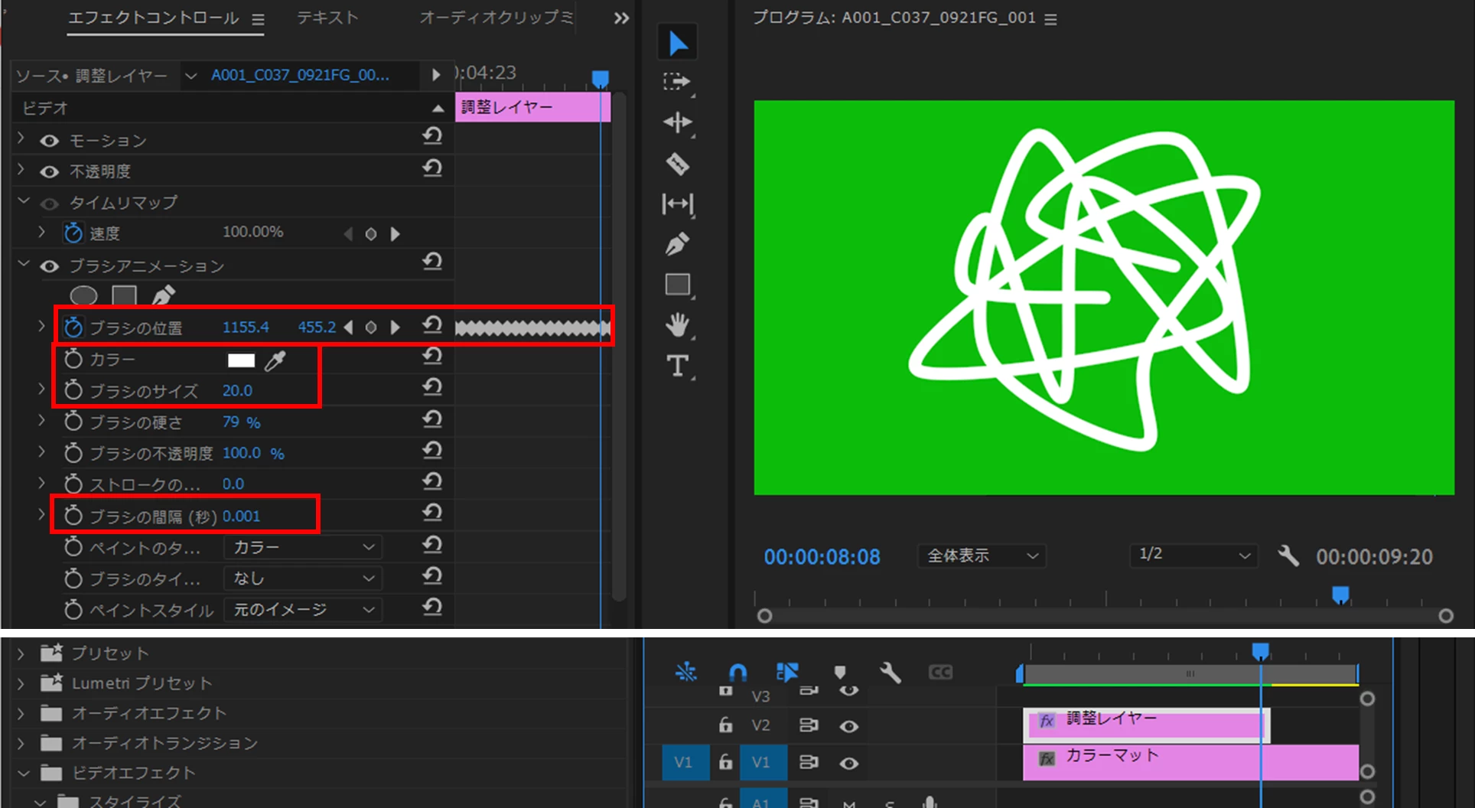
Task: Toggle V1 track output eye
Action: (848, 763)
